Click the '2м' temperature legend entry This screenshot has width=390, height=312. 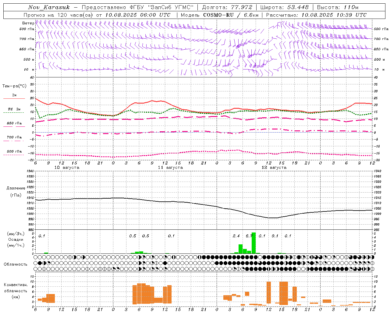click(x=14, y=95)
